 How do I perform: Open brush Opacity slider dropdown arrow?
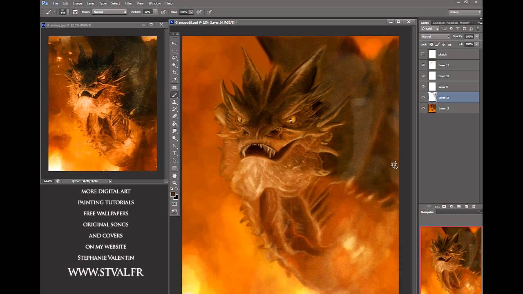click(155, 12)
